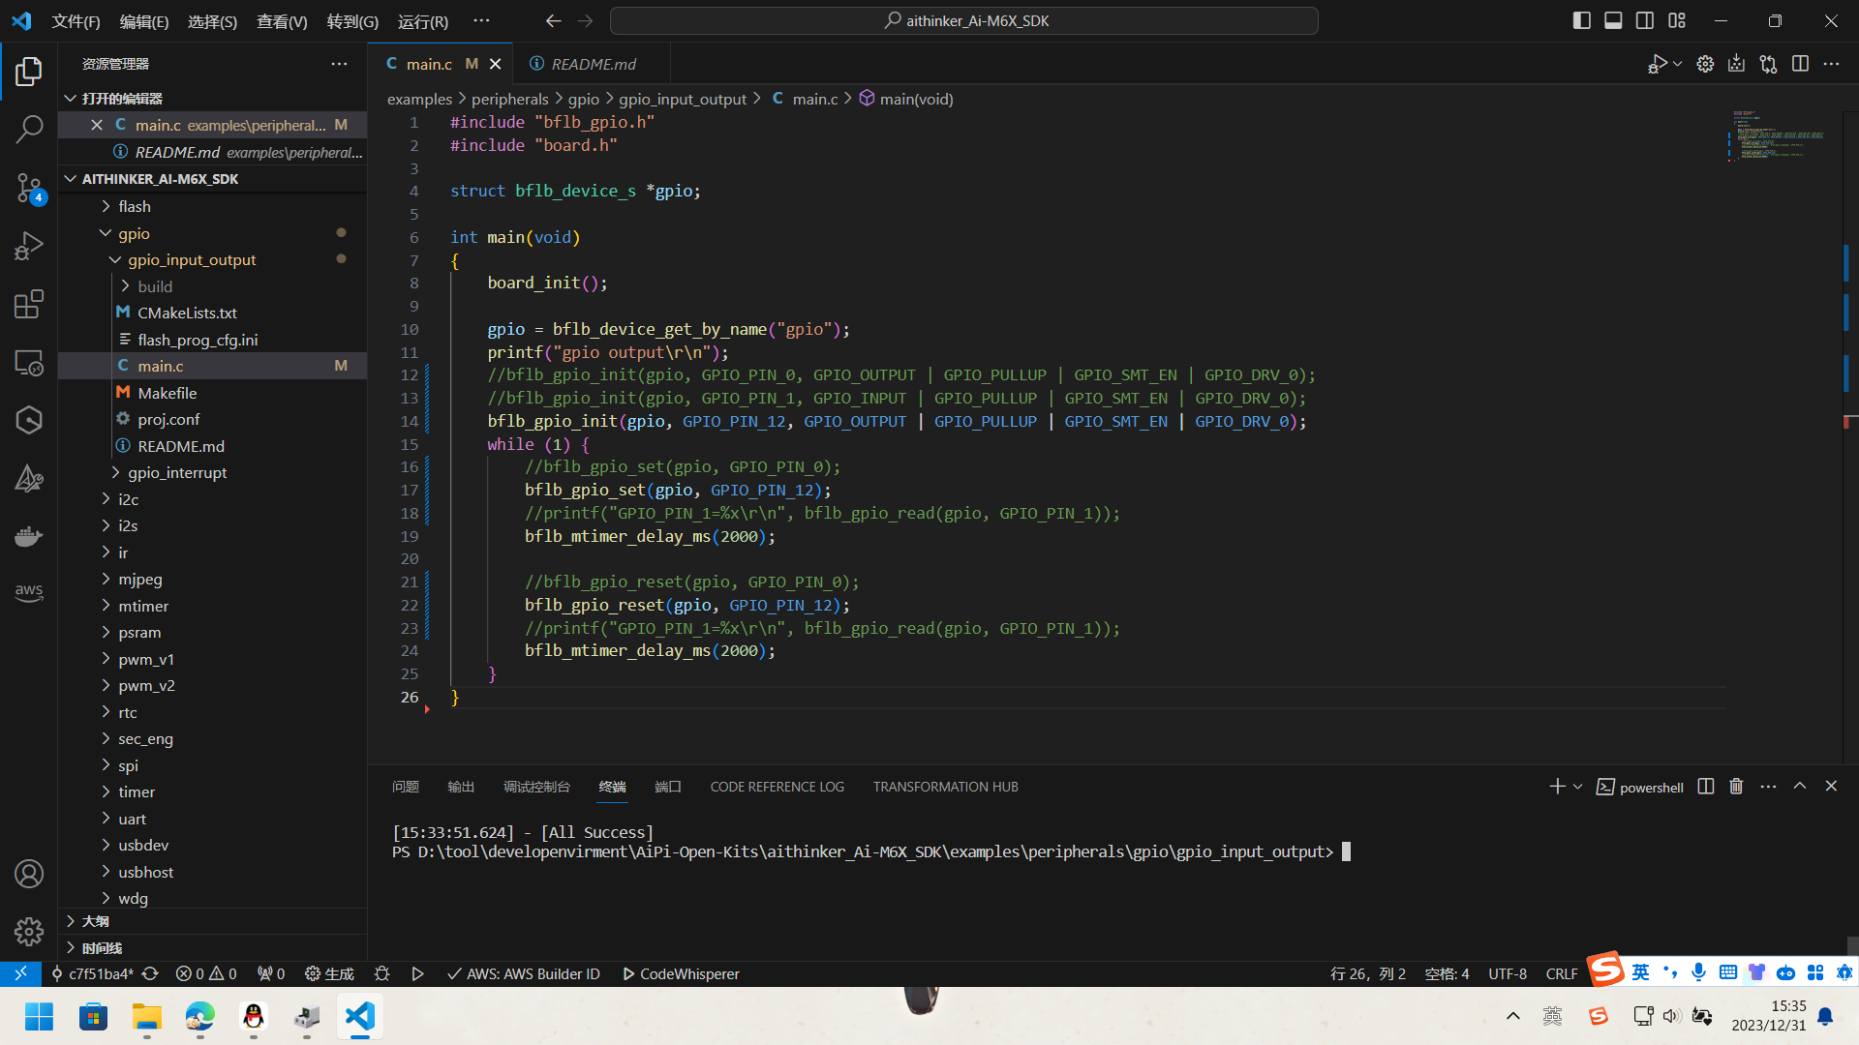This screenshot has width=1859, height=1045.
Task: Click the git branch c7f51ba4* indicator
Action: tap(92, 973)
